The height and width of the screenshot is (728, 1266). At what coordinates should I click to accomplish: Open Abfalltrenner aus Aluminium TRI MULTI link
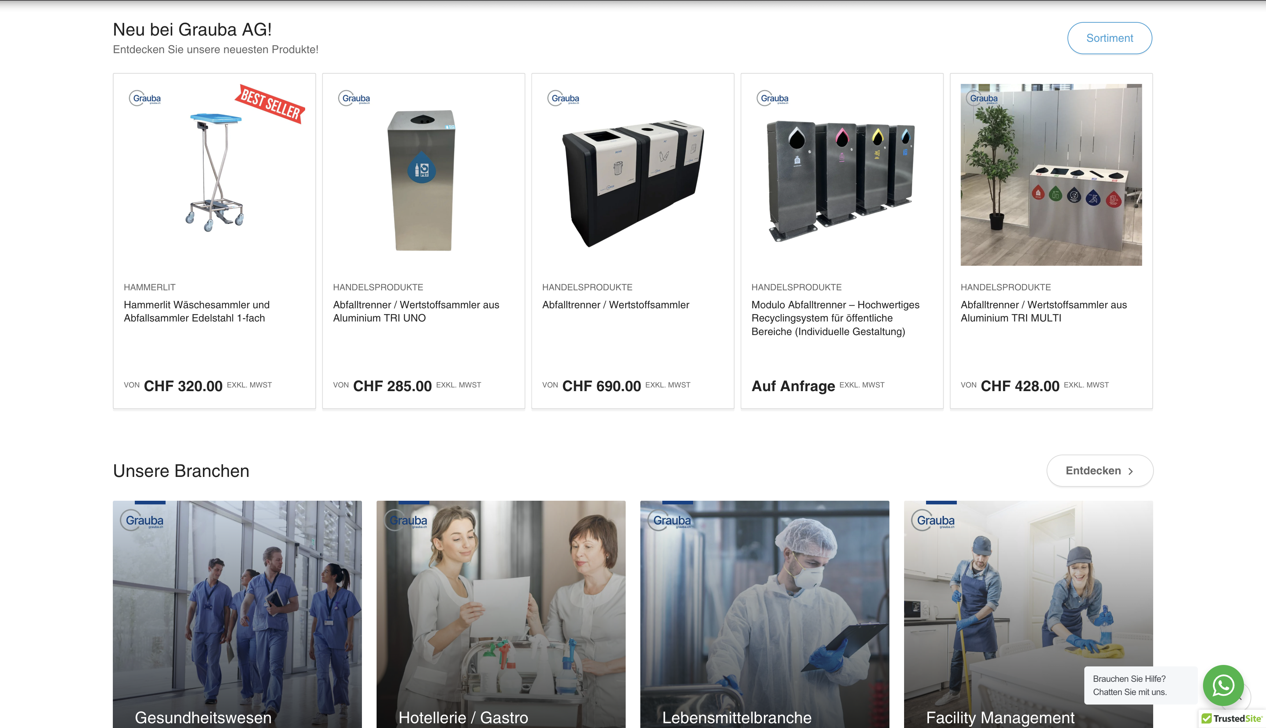(1044, 312)
